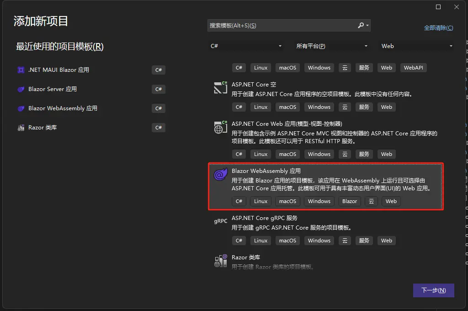This screenshot has height=311, width=468.
Task: Expand the 所有平台 platform filter
Action: [x=366, y=46]
